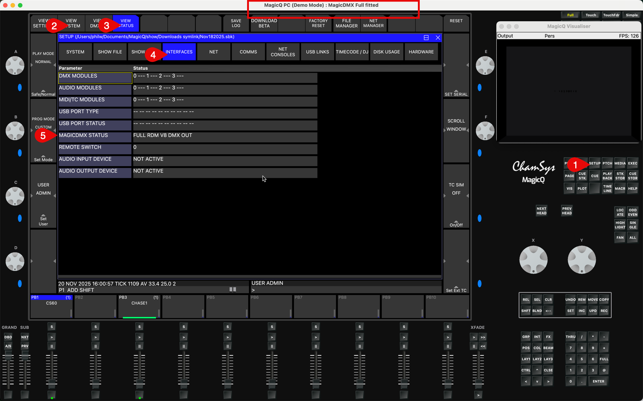643x401 pixels.
Task: Click the DOWNLOAD BETA button
Action: pos(264,23)
